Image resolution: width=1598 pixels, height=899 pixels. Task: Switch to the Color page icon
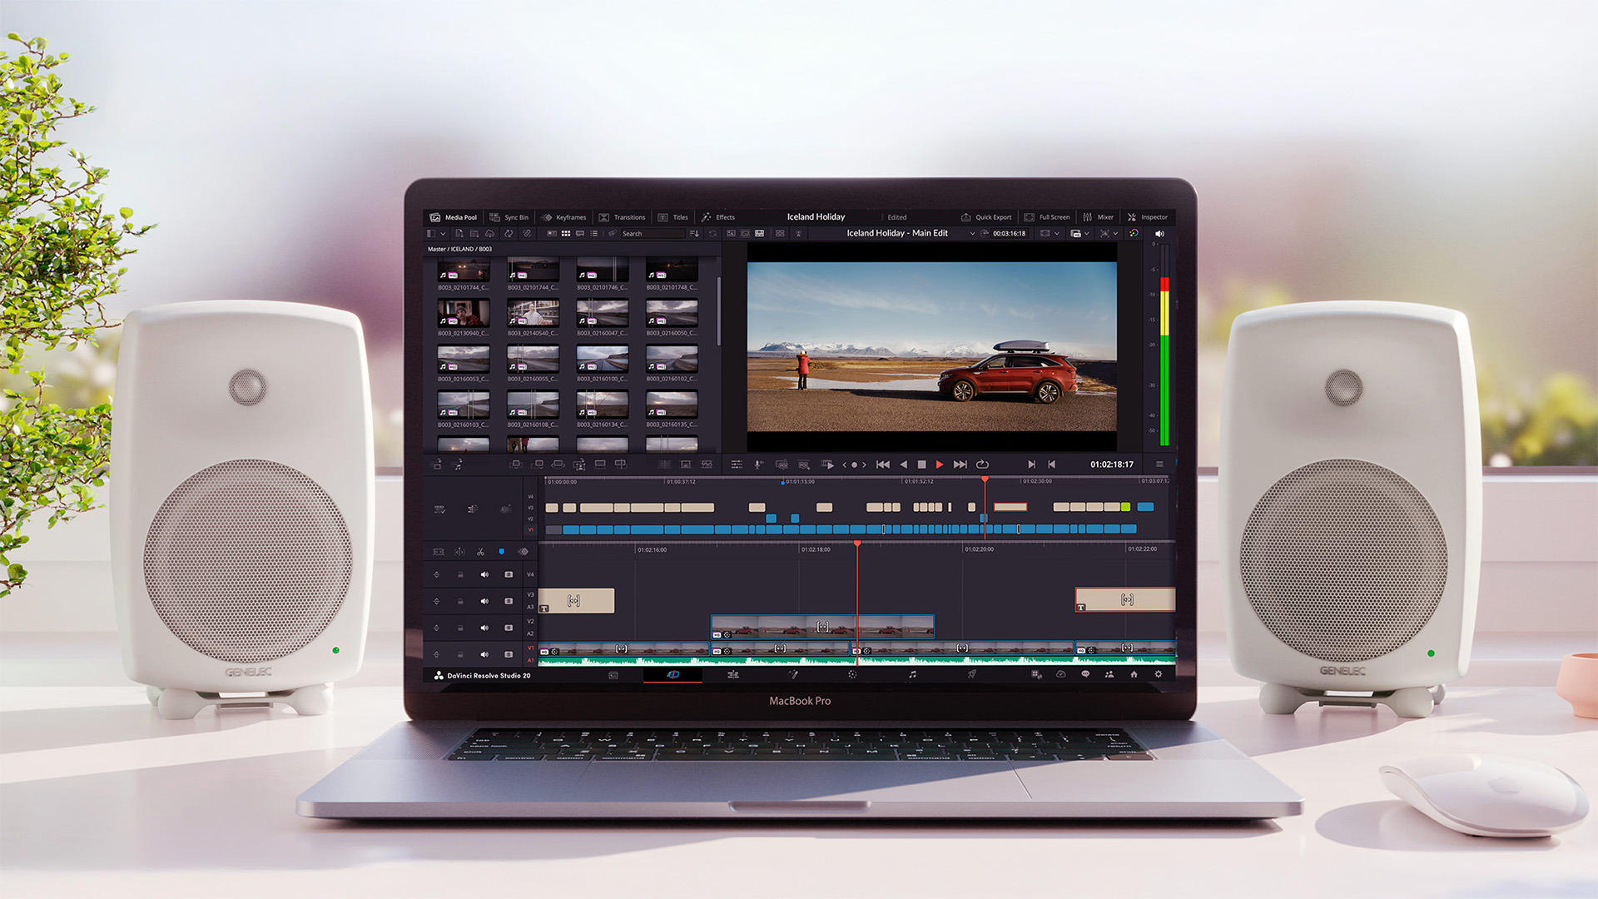(851, 674)
